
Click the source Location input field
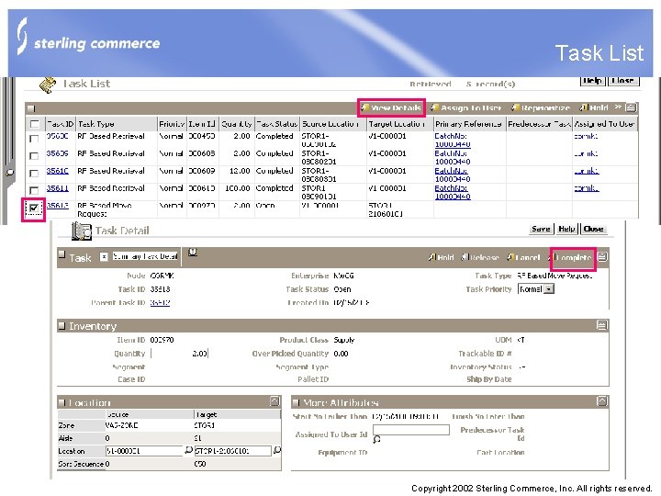click(144, 451)
